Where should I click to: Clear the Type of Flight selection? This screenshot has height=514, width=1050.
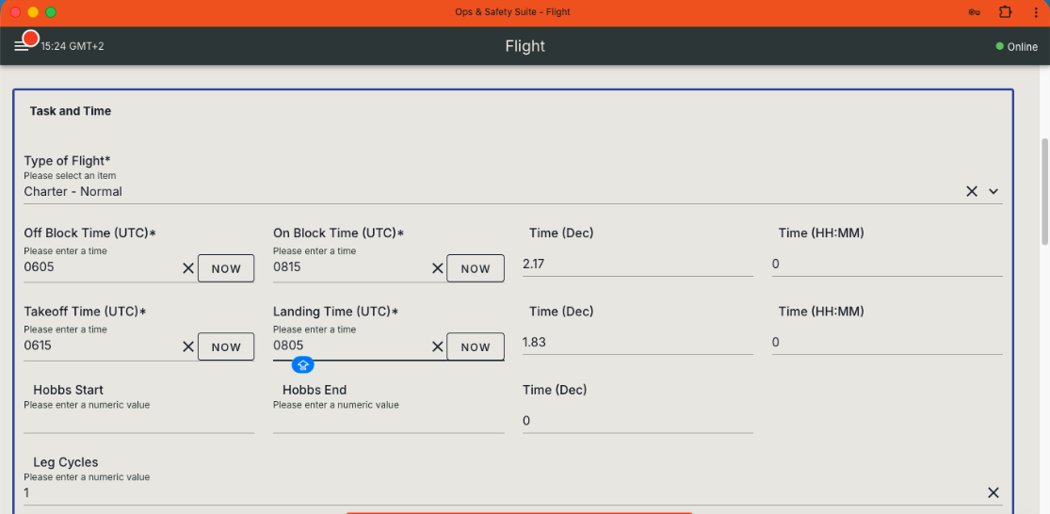(972, 191)
